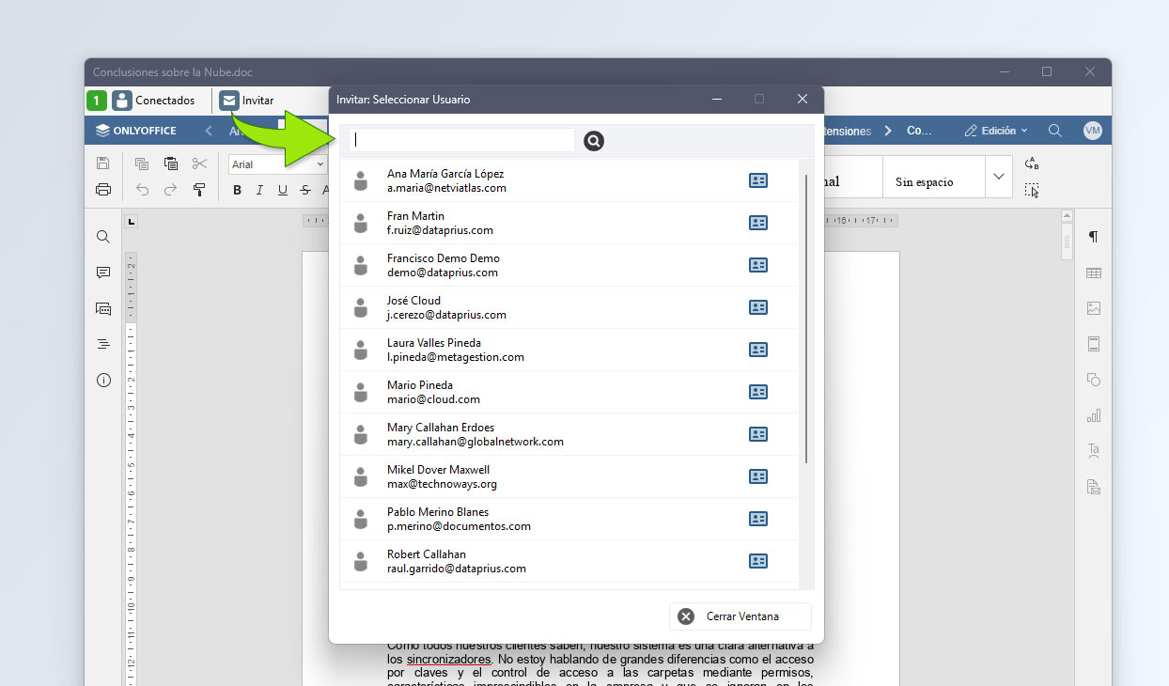Expand the paragraph styles gallery arrow
The image size is (1169, 686).
(x=999, y=177)
